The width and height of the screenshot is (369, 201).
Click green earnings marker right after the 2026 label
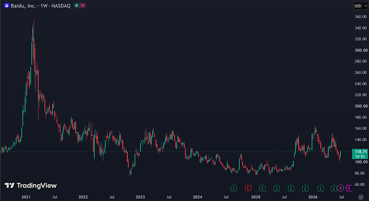click(x=320, y=188)
